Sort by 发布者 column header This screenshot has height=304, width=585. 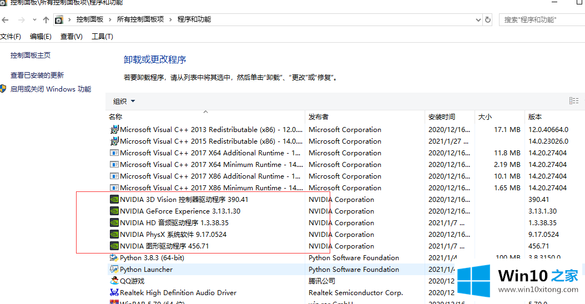click(365, 116)
